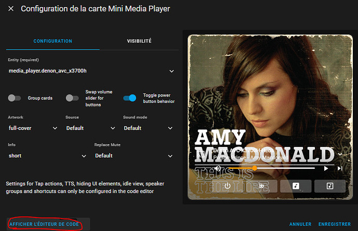Image resolution: width=358 pixels, height=231 pixels.
Task: Expand the Artwork dropdown set to full-cover
Action: (33, 128)
